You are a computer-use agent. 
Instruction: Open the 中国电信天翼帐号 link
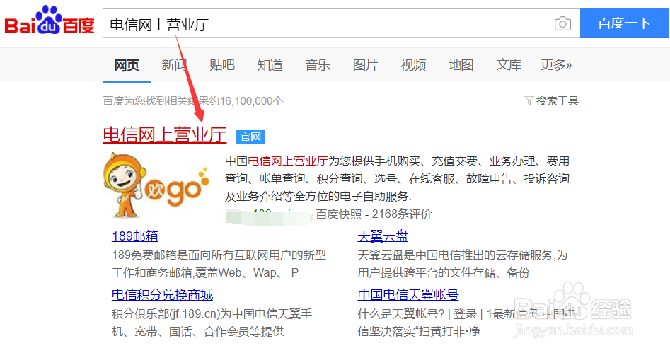click(408, 294)
